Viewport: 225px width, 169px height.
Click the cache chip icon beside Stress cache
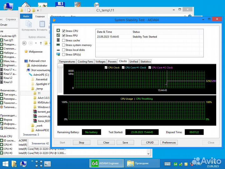58,40
